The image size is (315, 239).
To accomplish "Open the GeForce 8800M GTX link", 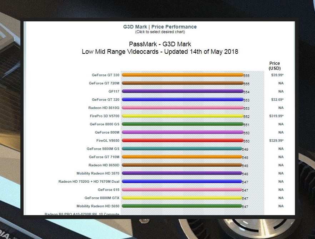I will tap(102, 198).
